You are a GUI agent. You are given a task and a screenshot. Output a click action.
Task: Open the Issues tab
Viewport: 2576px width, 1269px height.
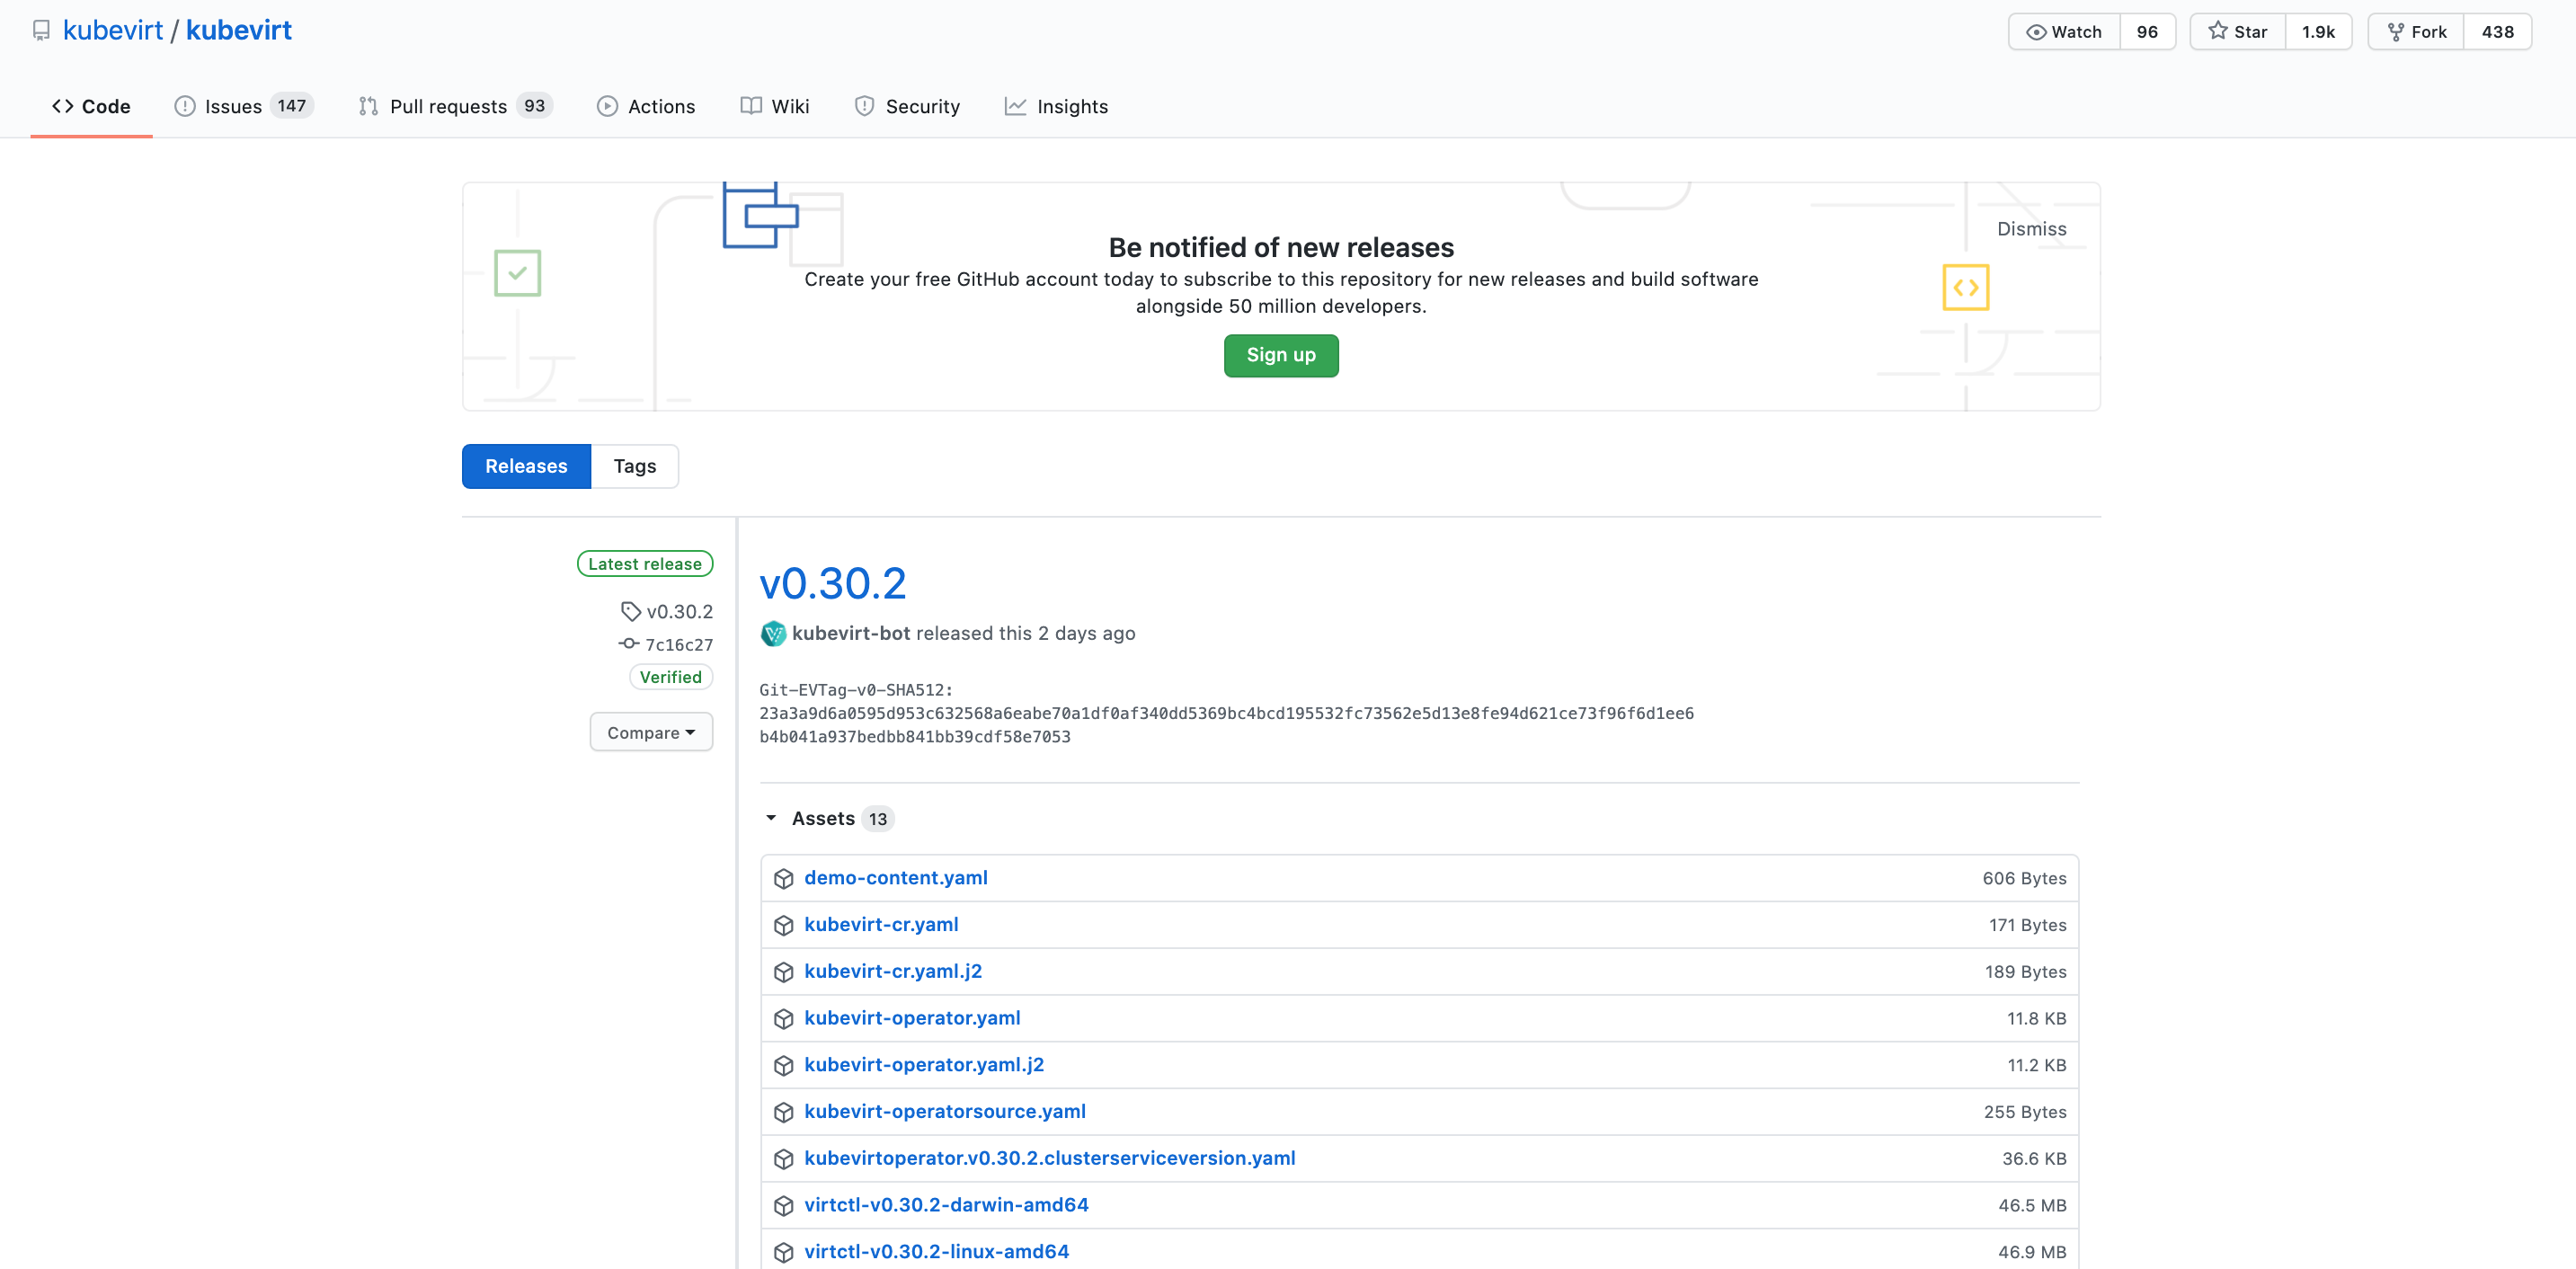pos(244,106)
